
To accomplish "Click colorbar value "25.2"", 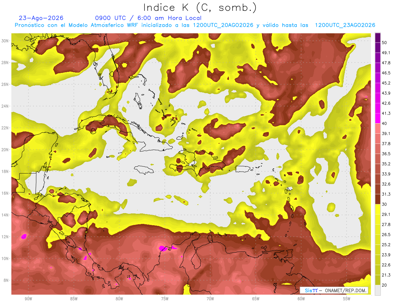I will [x=386, y=244].
